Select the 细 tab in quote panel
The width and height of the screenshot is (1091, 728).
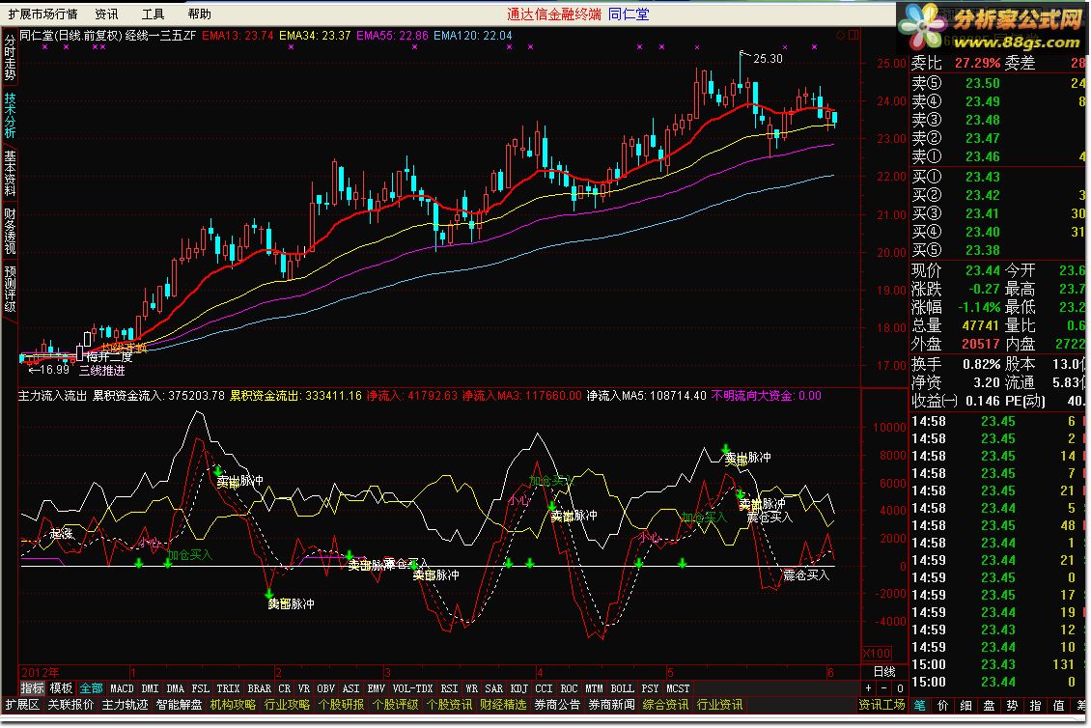tap(965, 705)
